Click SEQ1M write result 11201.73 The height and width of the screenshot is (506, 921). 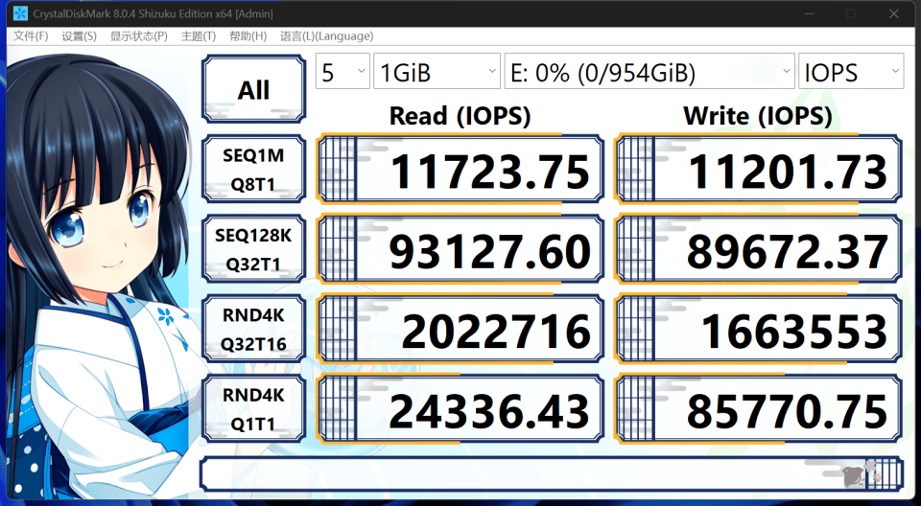coord(758,169)
